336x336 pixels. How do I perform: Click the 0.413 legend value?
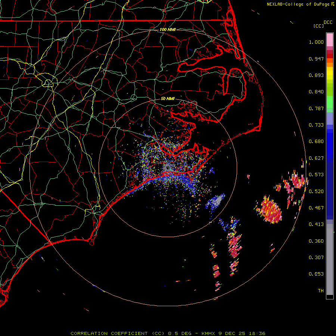coord(316,224)
